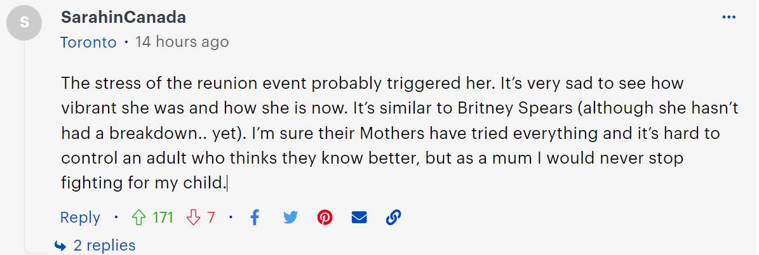Click the words Britney Spears in the comment

(513, 108)
